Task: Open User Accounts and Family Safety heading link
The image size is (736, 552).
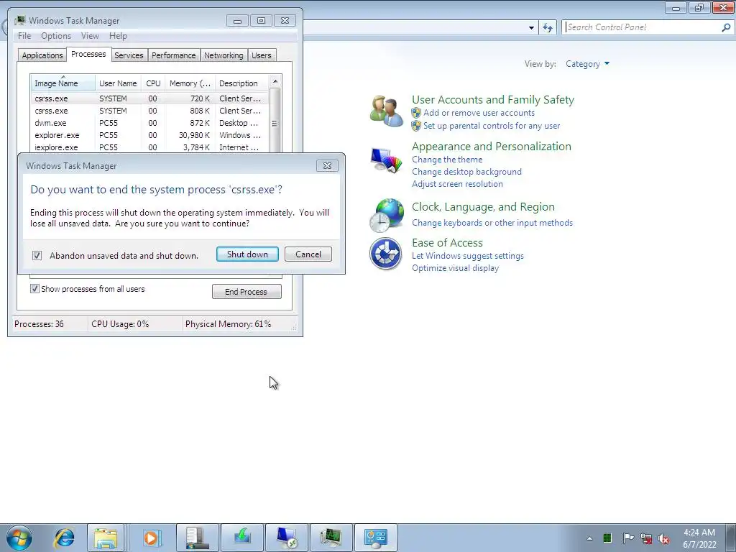Action: [x=493, y=99]
